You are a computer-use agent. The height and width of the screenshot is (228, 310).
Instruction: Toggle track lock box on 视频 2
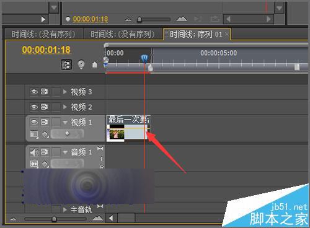tap(56, 107)
